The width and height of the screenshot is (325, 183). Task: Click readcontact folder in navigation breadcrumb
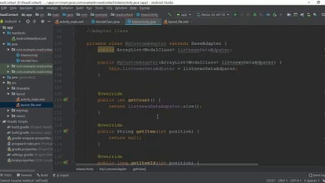tap(122, 15)
